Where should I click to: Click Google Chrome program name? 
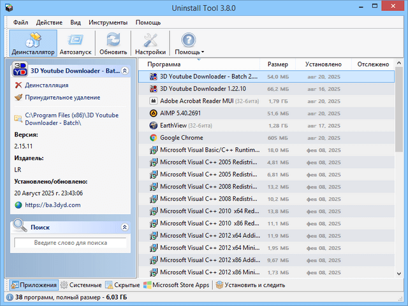click(182, 138)
